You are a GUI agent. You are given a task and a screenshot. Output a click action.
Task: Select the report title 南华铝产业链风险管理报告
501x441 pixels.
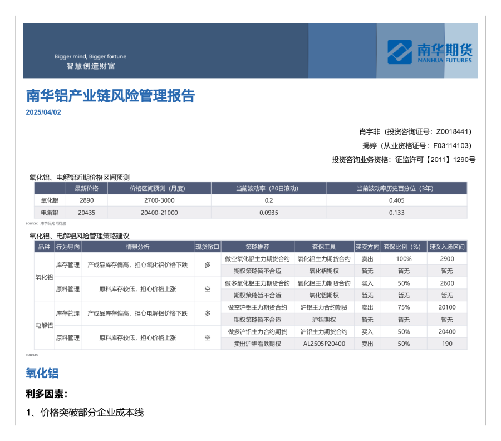pyautogui.click(x=109, y=96)
